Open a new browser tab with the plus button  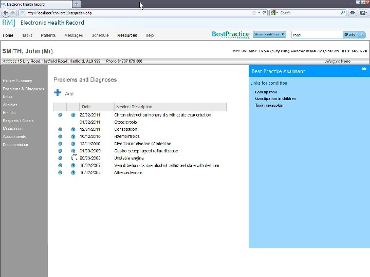(x=77, y=4)
